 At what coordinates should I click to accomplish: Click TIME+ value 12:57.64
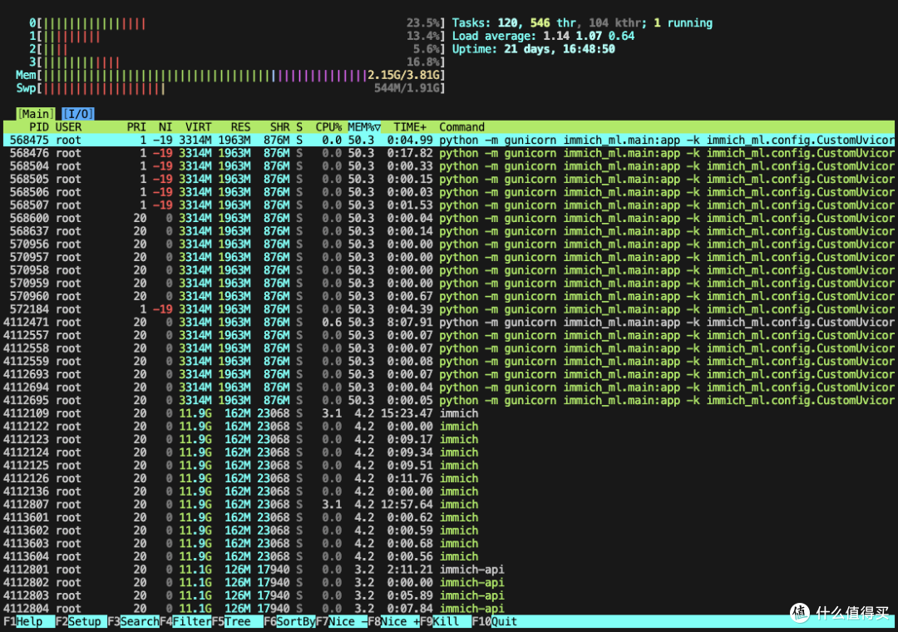[x=407, y=504]
